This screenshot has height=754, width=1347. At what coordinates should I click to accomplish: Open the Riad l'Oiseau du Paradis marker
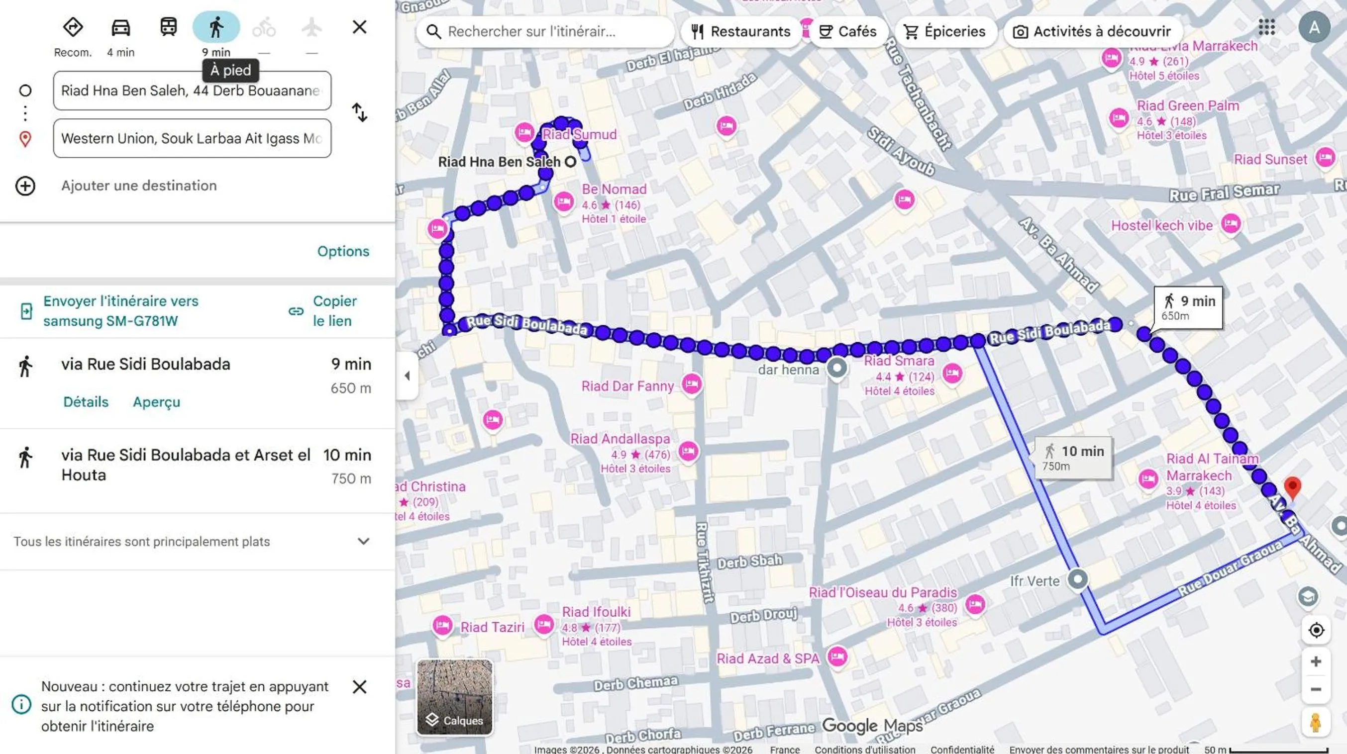click(975, 605)
